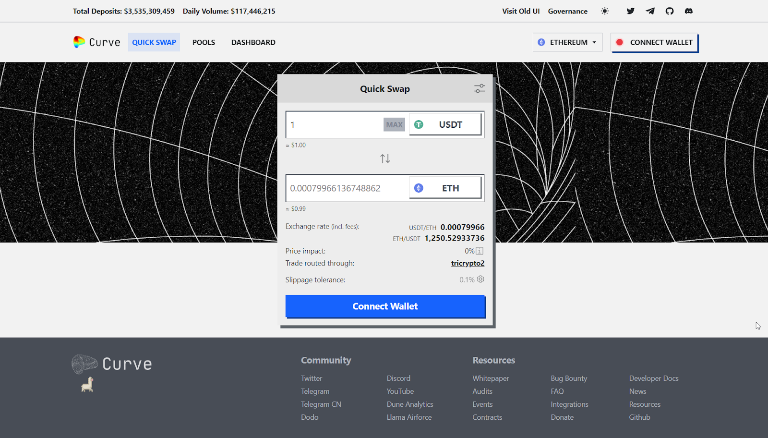Click the price impact info icon
768x438 pixels.
click(480, 251)
